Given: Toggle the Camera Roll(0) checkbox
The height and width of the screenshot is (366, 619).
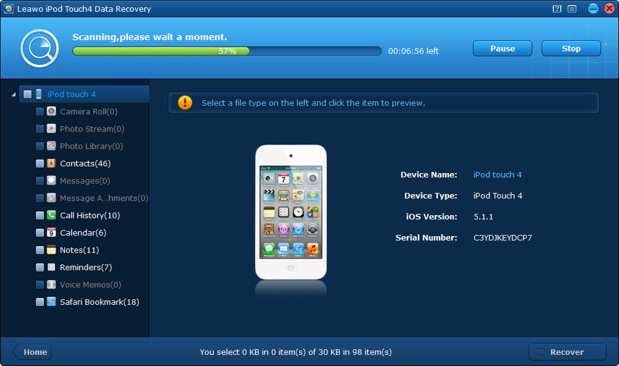Looking at the screenshot, I should pyautogui.click(x=40, y=112).
